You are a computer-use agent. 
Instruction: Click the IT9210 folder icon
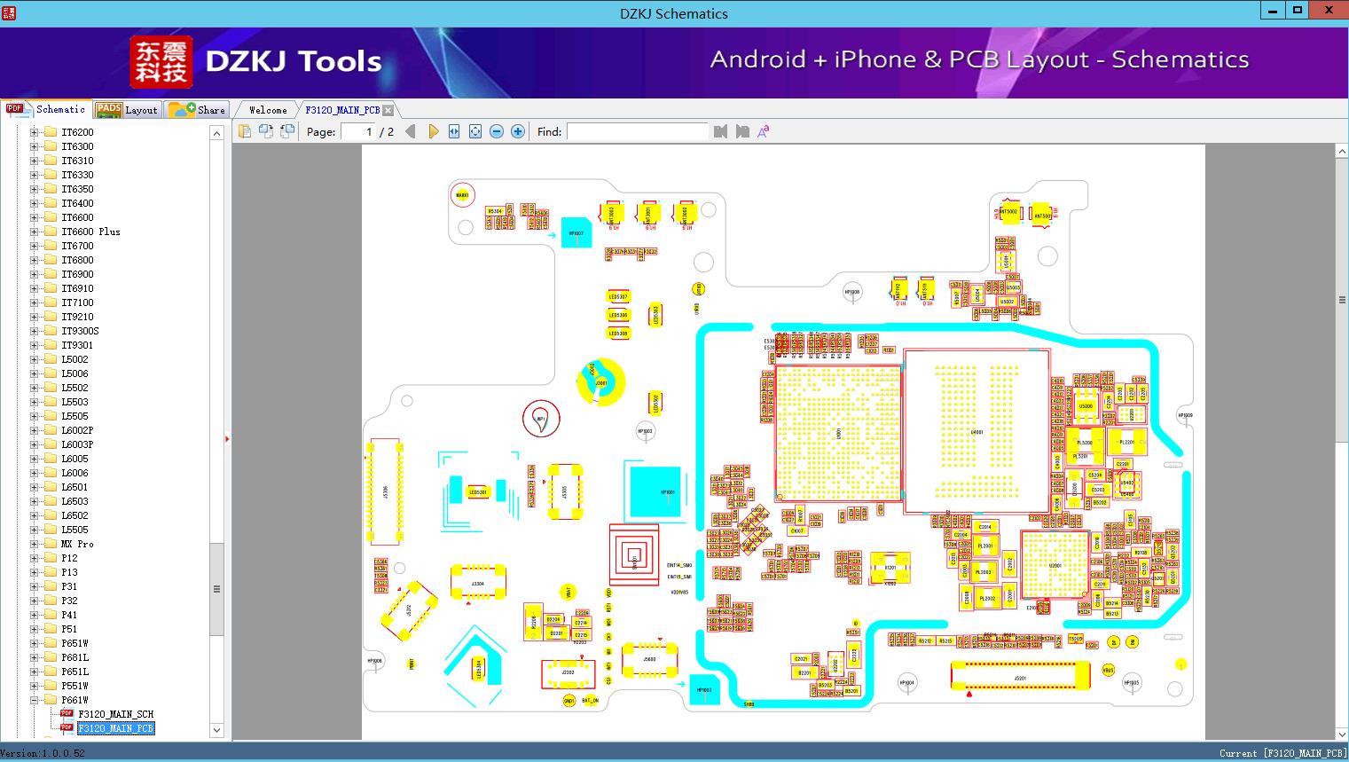[x=51, y=317]
